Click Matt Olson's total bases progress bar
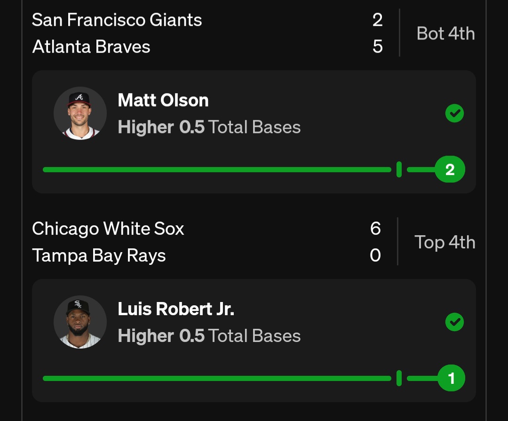This screenshot has width=508, height=421. click(x=216, y=169)
